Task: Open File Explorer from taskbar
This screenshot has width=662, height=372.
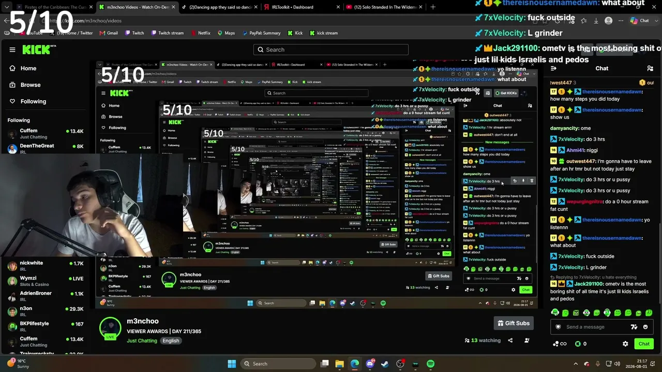Action: pos(340,364)
